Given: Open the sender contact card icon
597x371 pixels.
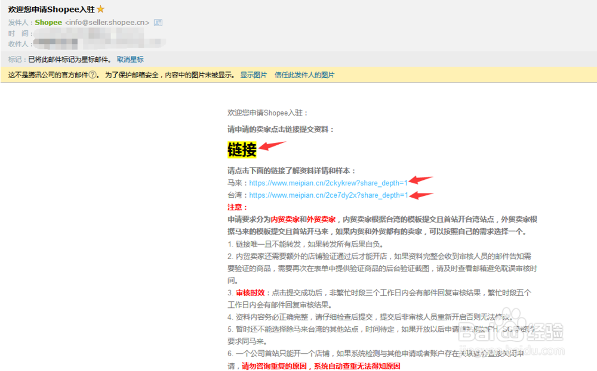Looking at the screenshot, I should 158,23.
